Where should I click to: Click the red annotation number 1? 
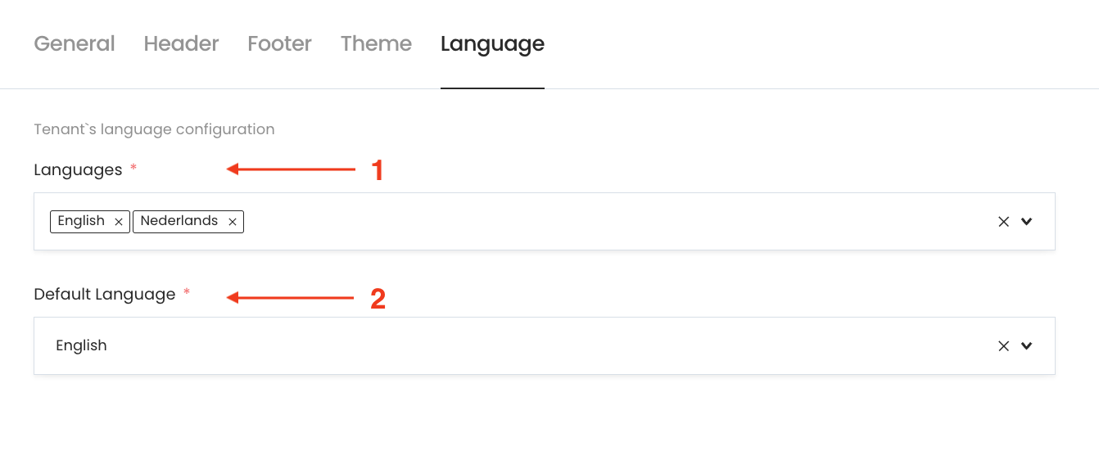[x=378, y=170]
